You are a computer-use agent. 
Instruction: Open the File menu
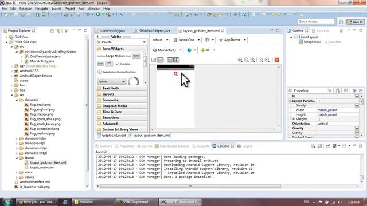(4, 9)
